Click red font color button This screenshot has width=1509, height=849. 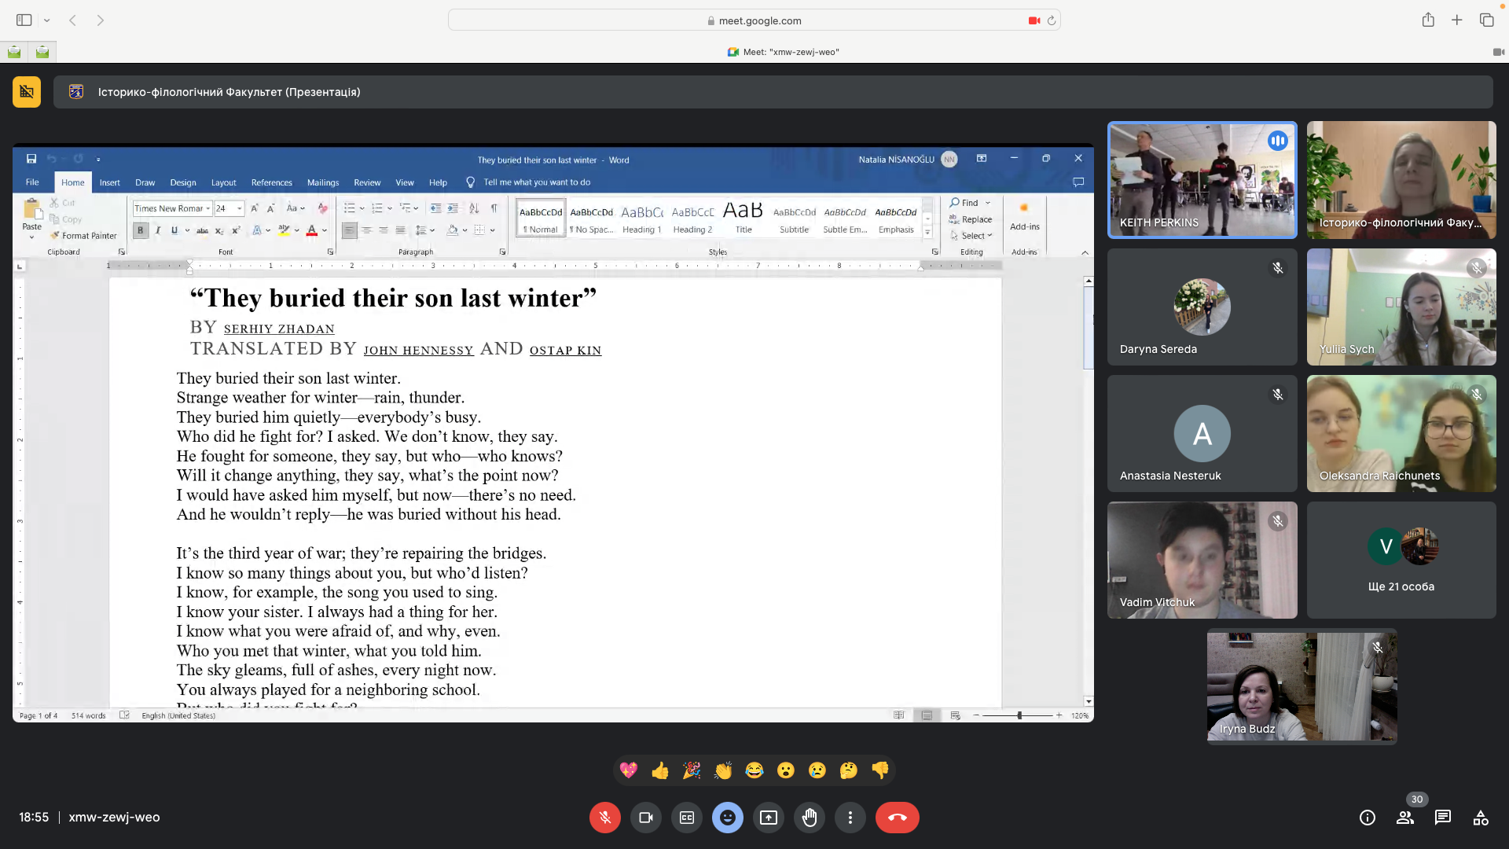(x=312, y=230)
